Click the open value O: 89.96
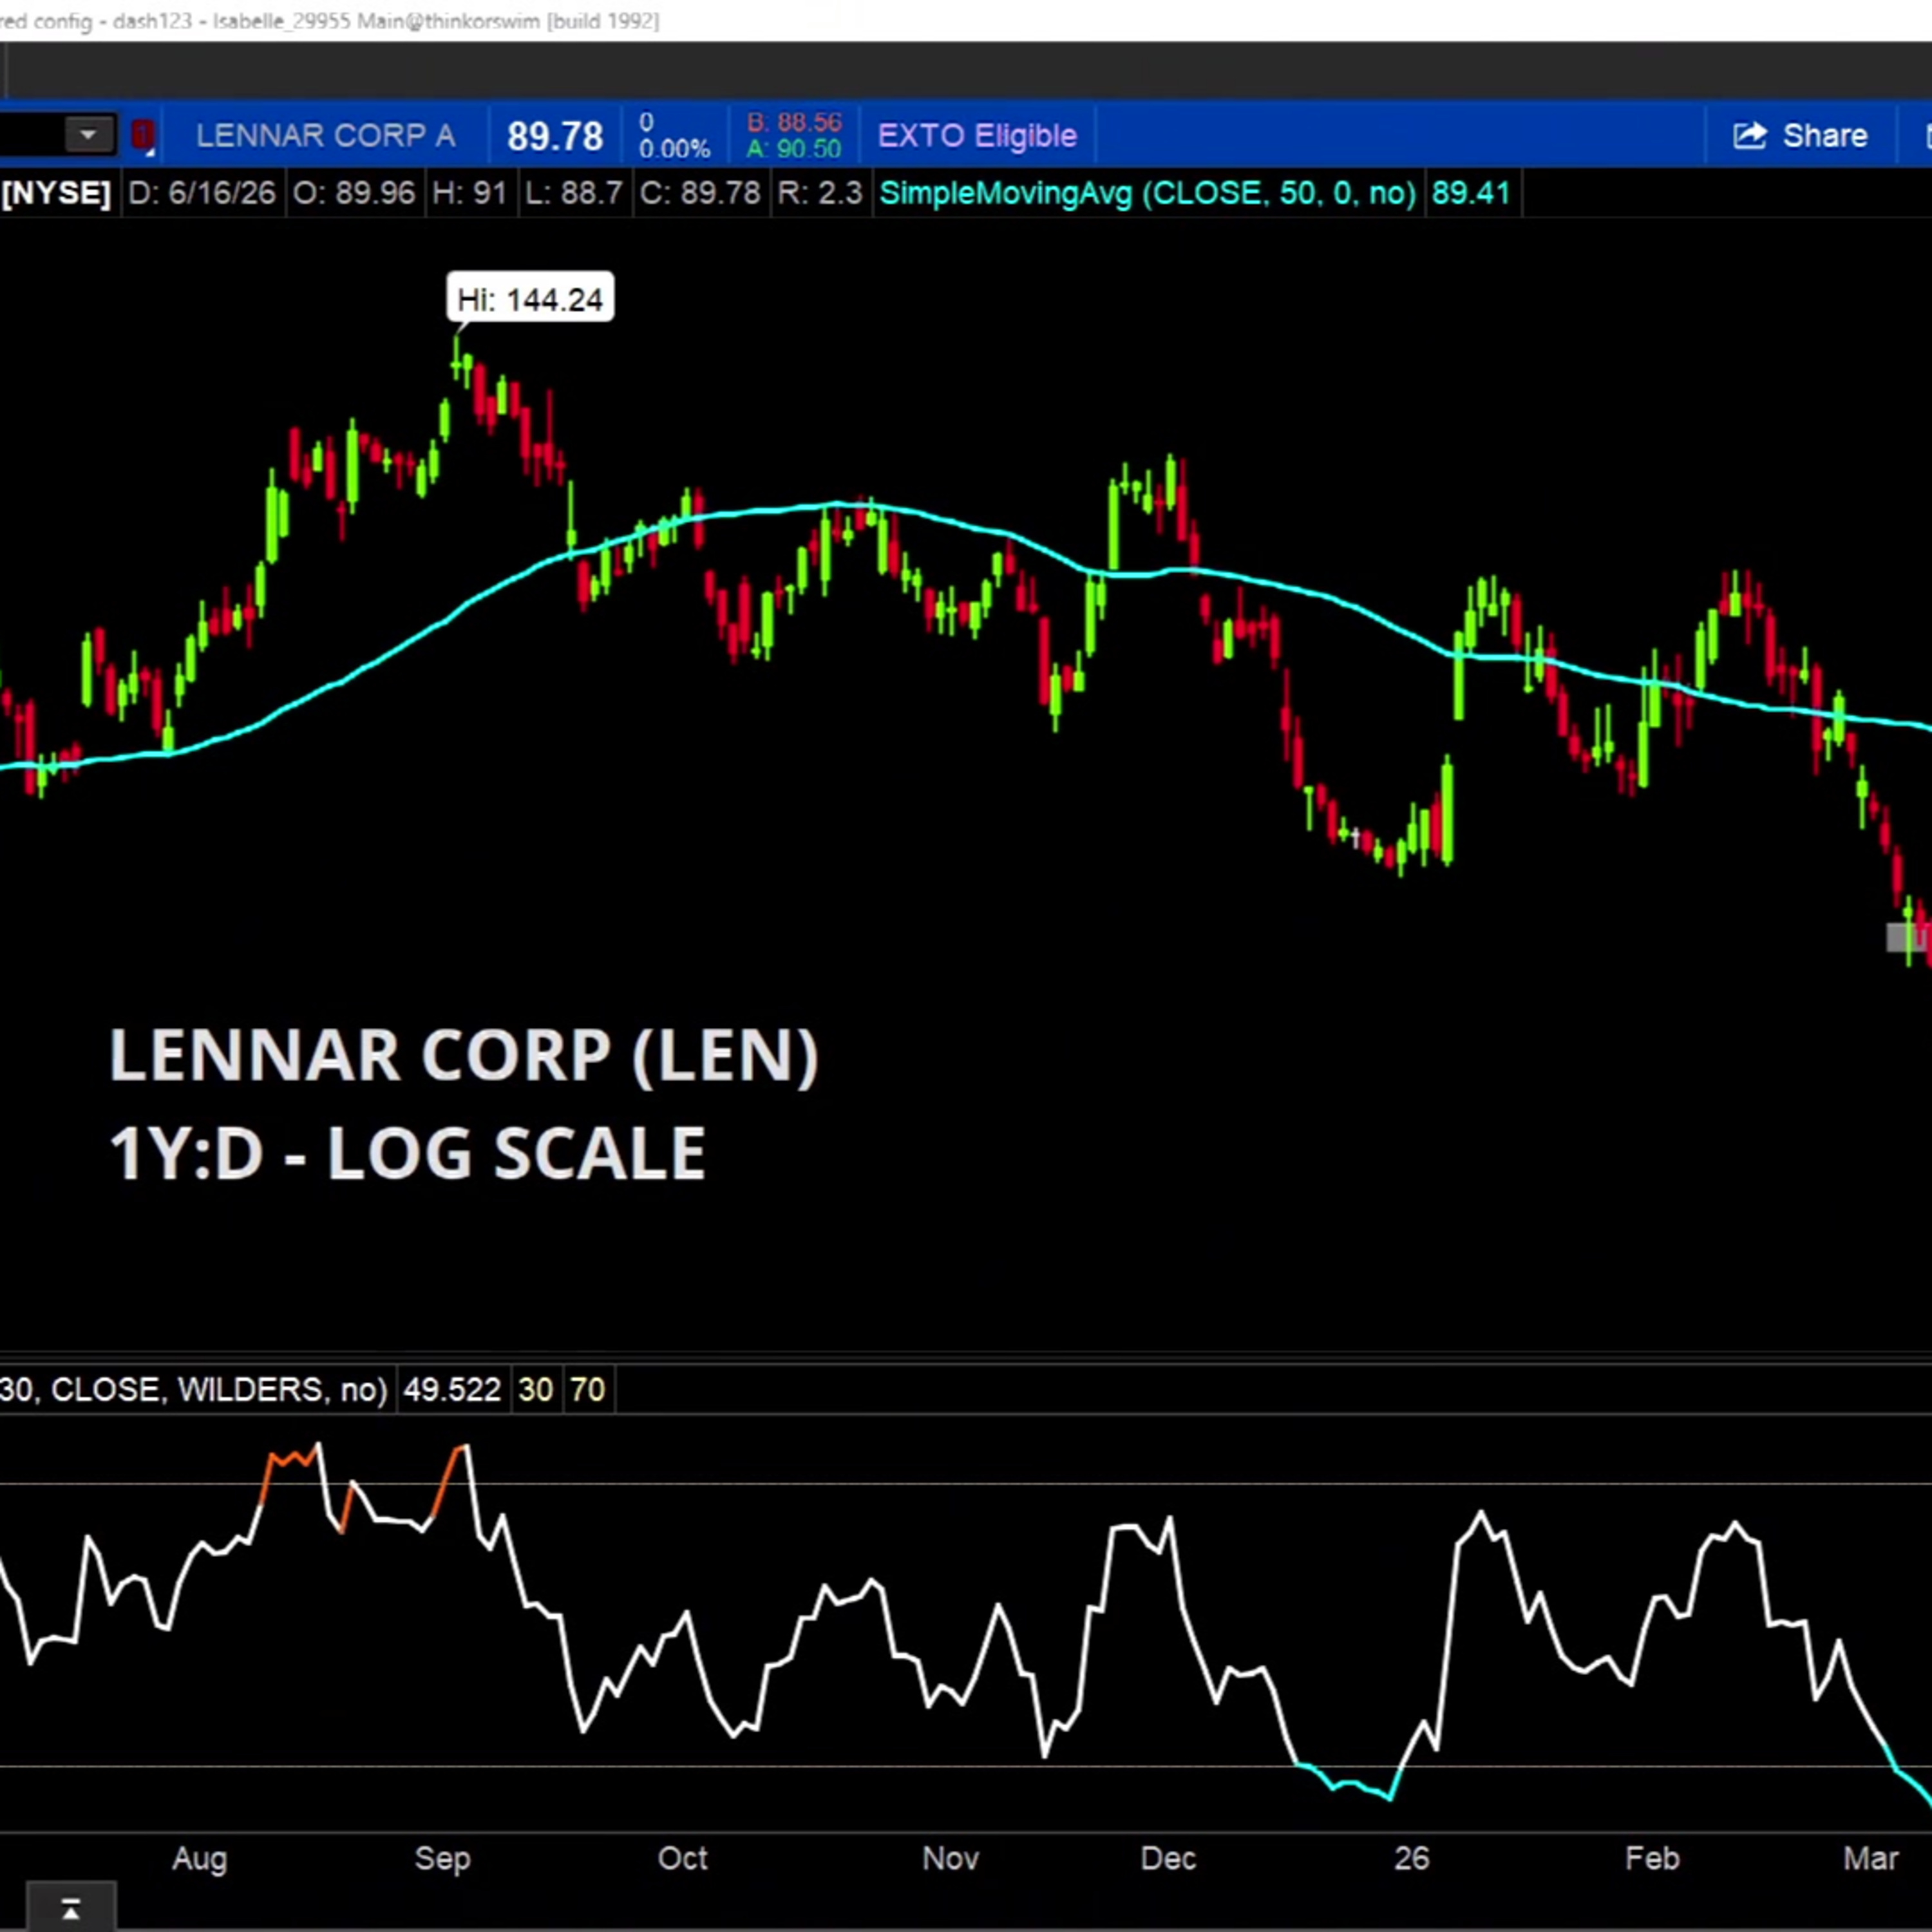Screen dimensions: 1932x1932 [353, 192]
